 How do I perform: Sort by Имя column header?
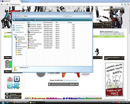[35, 22]
